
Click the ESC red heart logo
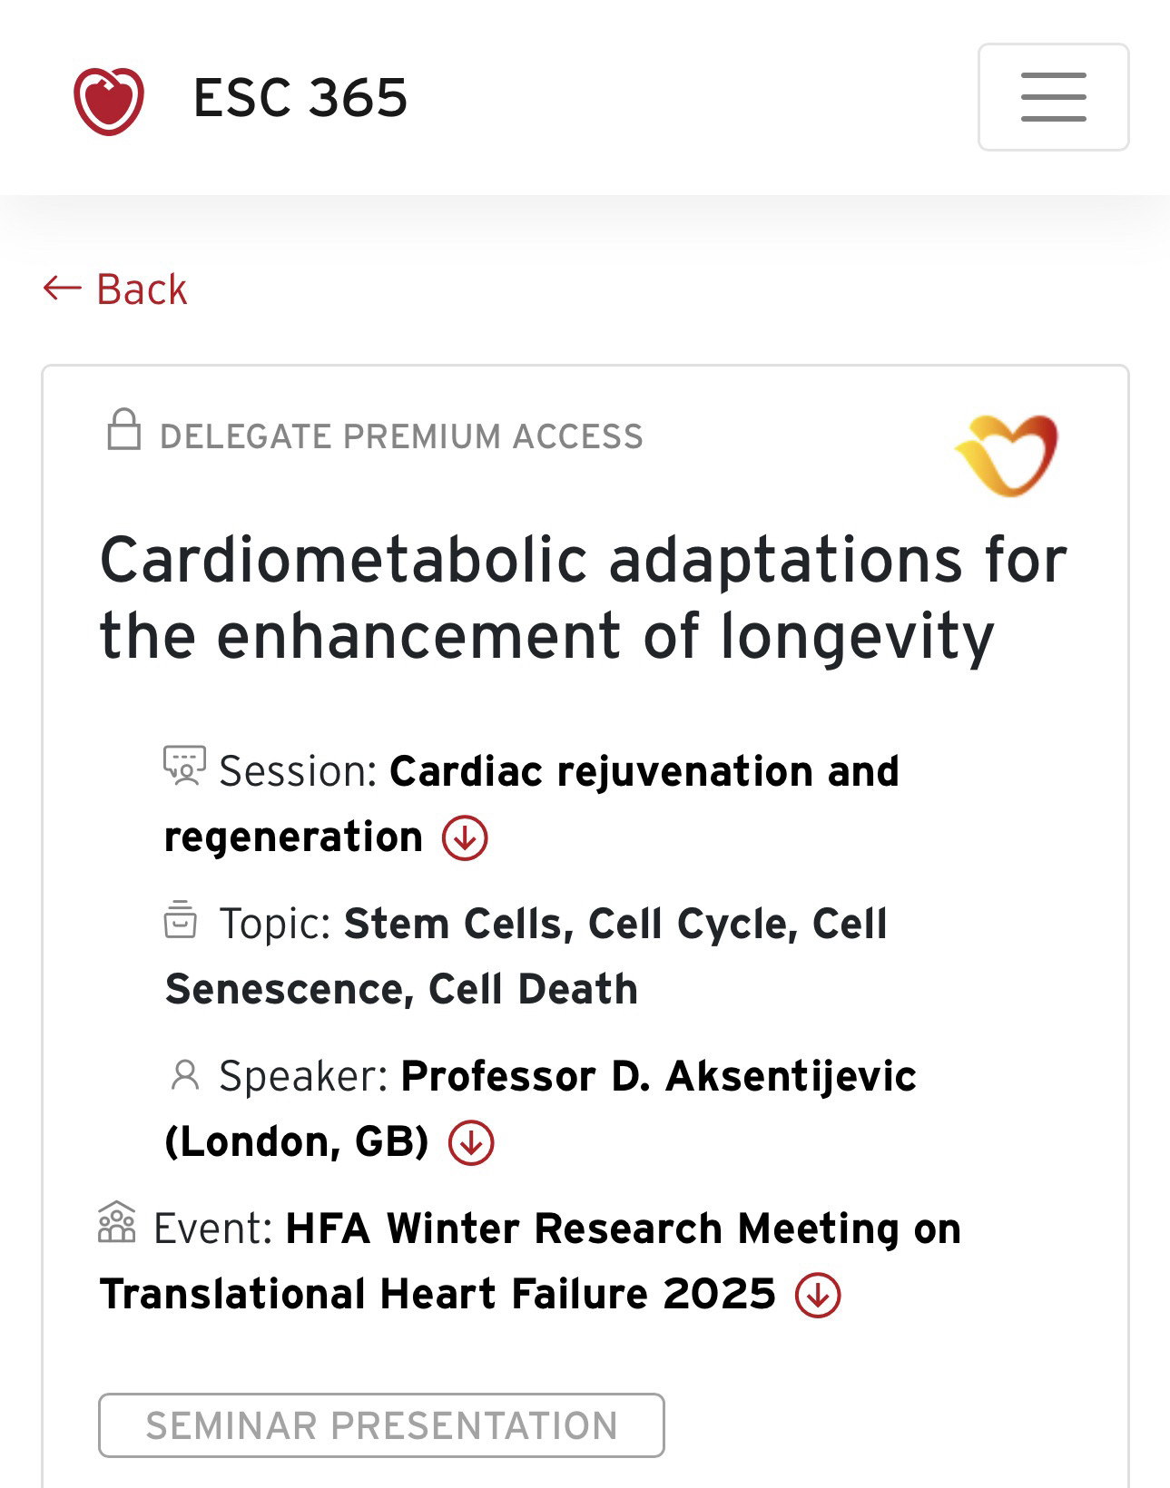tap(108, 100)
